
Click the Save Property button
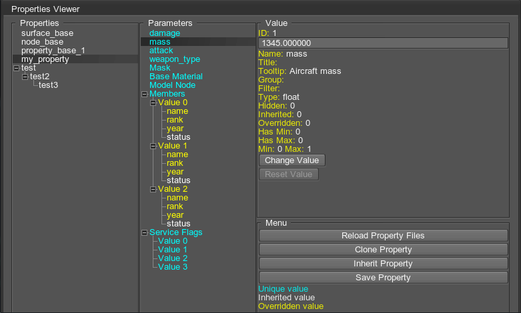[383, 277]
